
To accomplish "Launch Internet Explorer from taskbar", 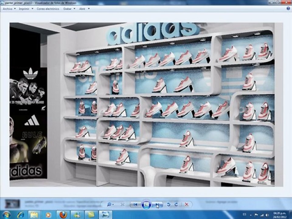I will (20, 215).
